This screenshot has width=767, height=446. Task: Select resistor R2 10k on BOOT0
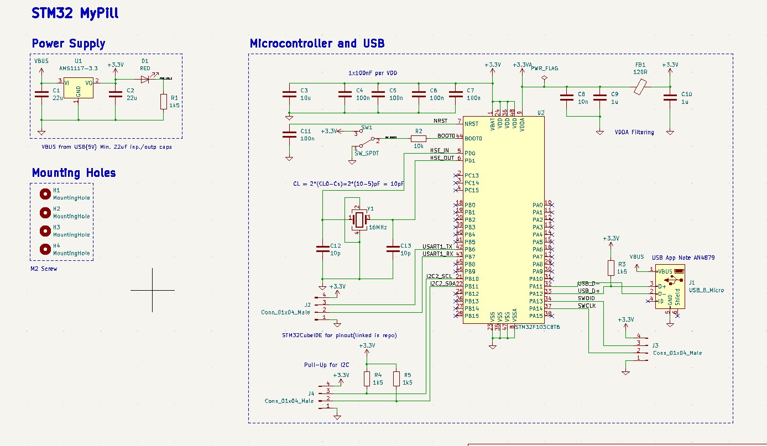(419, 139)
